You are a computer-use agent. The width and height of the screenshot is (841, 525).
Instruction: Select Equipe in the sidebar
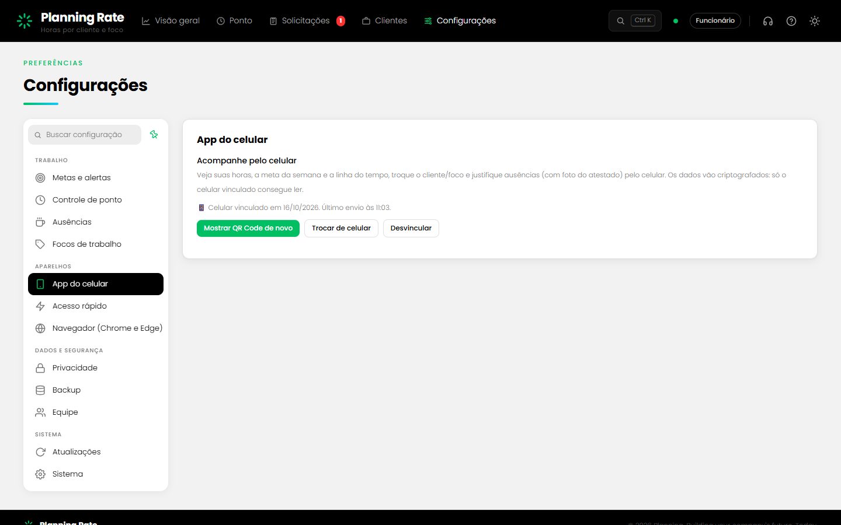[x=96, y=412]
